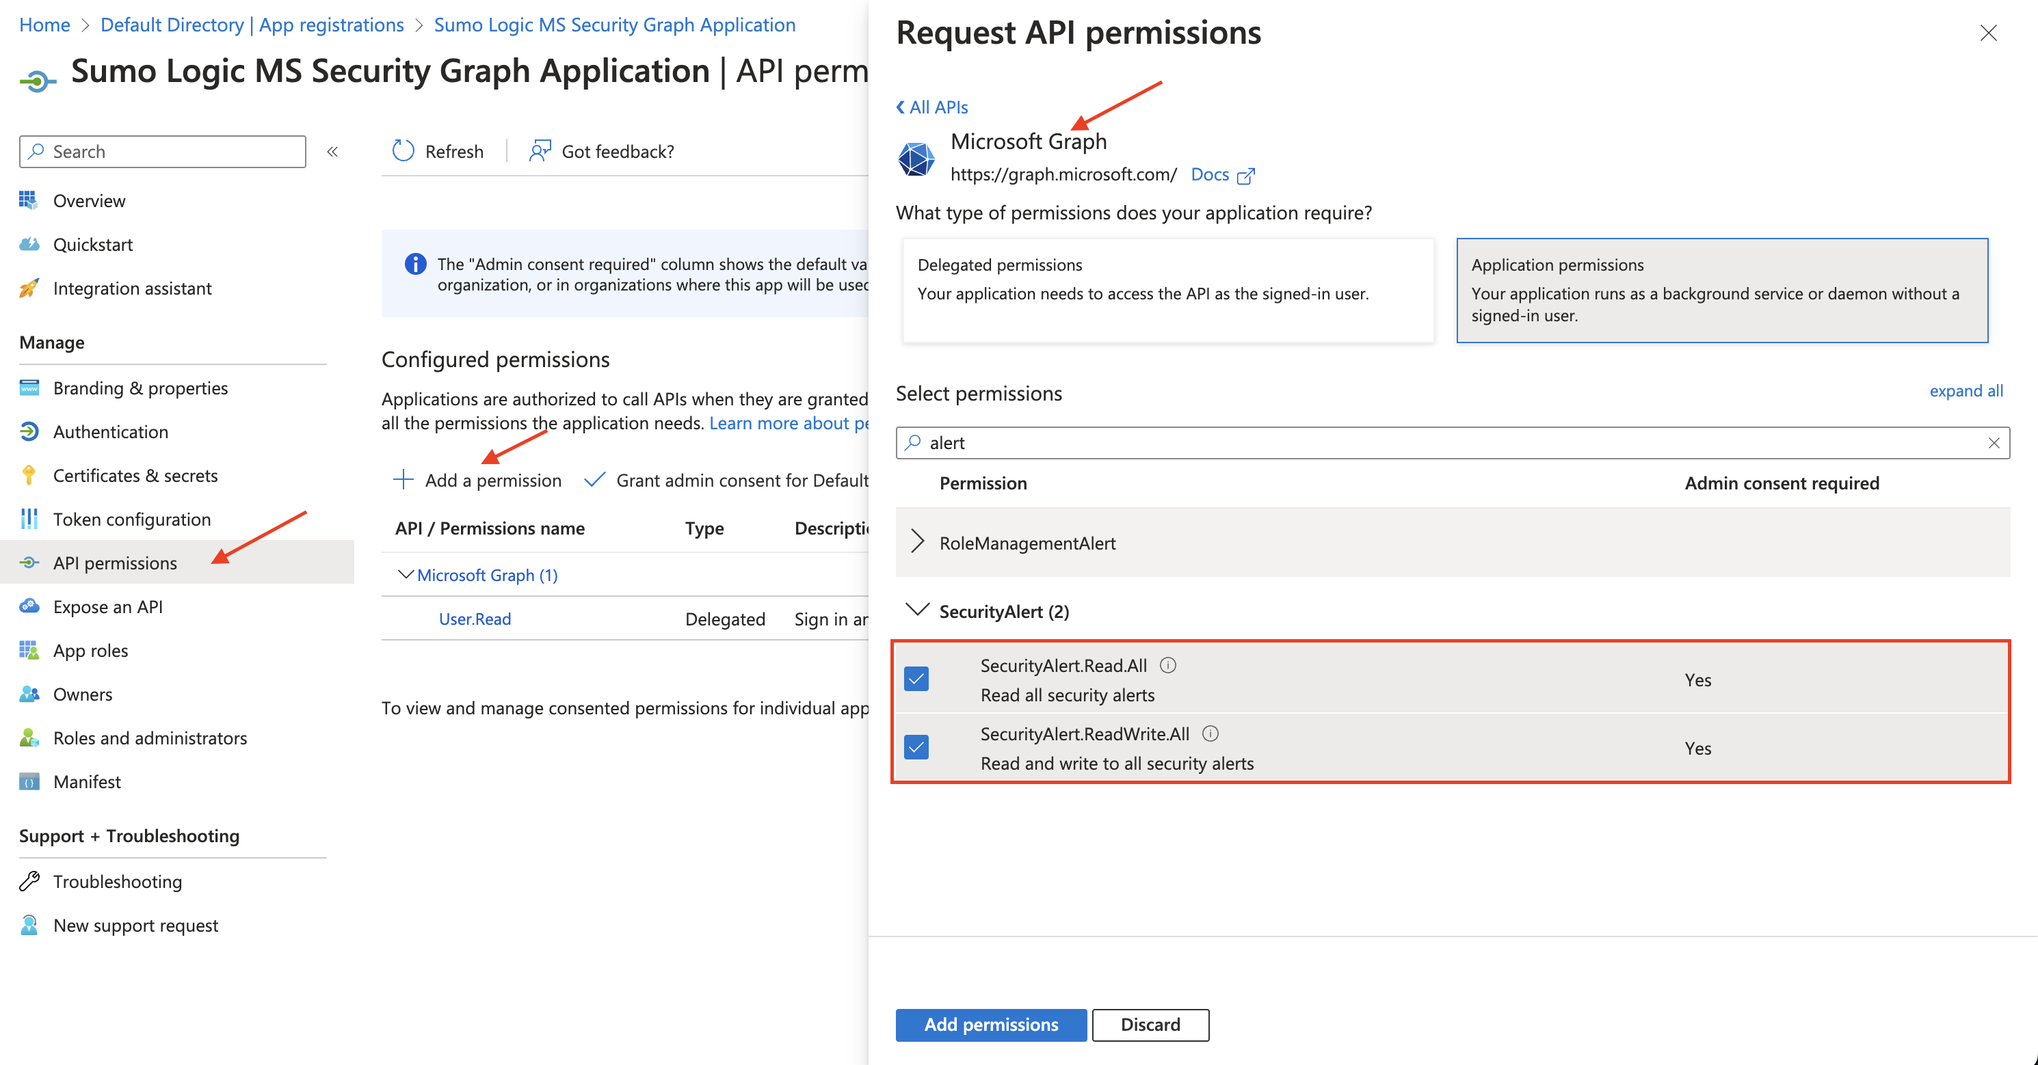Collapse the SecurityAlert permission group

click(x=917, y=610)
